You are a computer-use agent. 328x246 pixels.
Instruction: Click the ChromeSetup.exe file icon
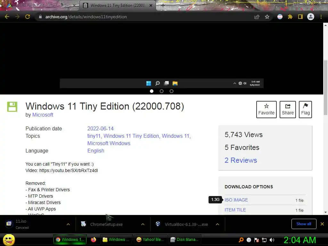pyautogui.click(x=84, y=224)
